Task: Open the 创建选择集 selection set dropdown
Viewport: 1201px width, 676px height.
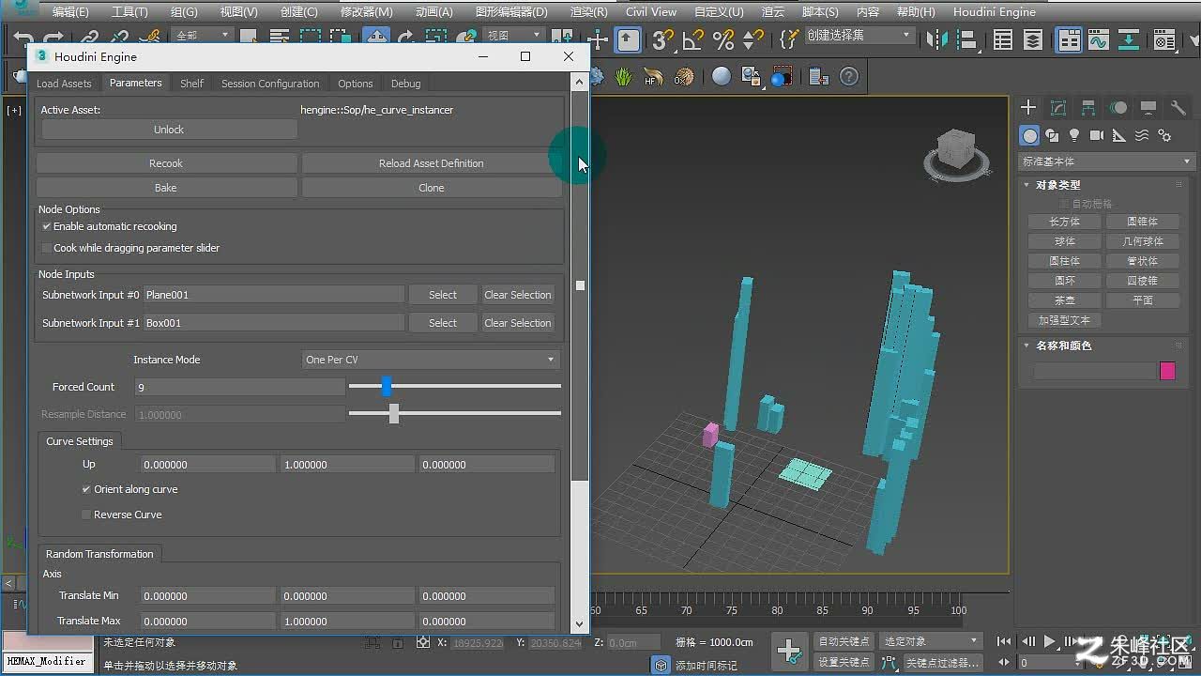Action: click(x=859, y=36)
